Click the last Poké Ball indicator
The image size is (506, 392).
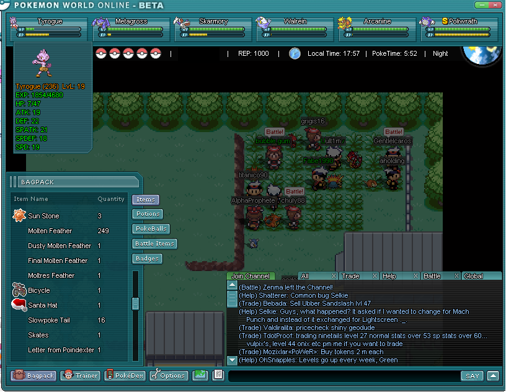[x=156, y=53]
